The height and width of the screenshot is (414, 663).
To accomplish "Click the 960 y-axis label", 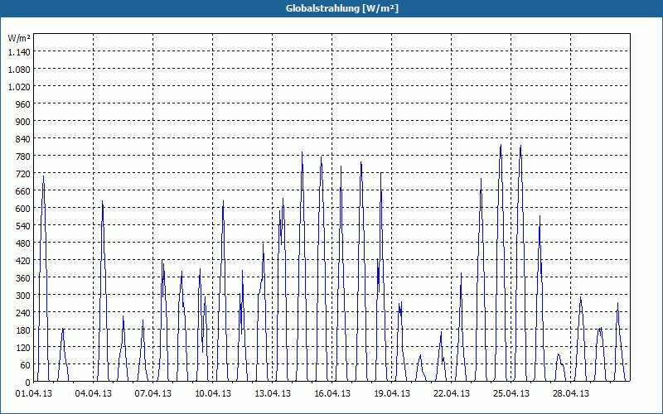I will click(x=24, y=104).
